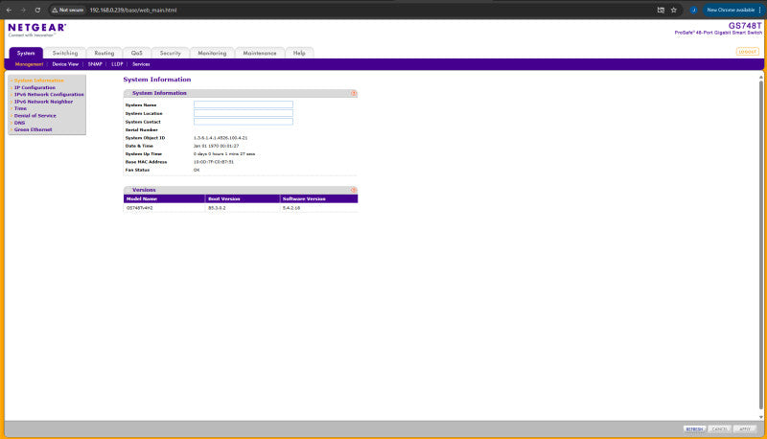Click the System Object ID value
The height and width of the screenshot is (439, 767).
221,138
